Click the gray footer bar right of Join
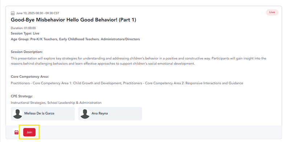This screenshot has width=283, height=142. coord(159,132)
